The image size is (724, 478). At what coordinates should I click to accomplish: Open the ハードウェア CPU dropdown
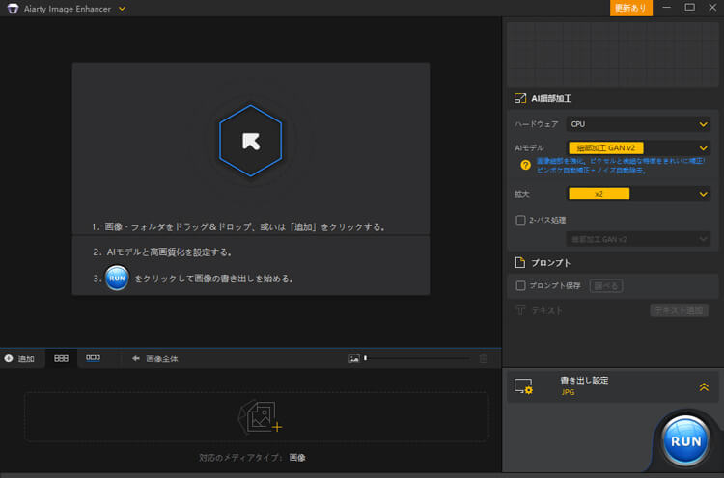pyautogui.click(x=639, y=124)
